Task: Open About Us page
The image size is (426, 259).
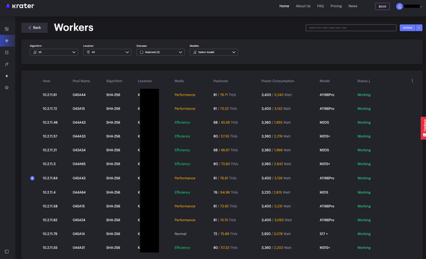Action: [303, 6]
